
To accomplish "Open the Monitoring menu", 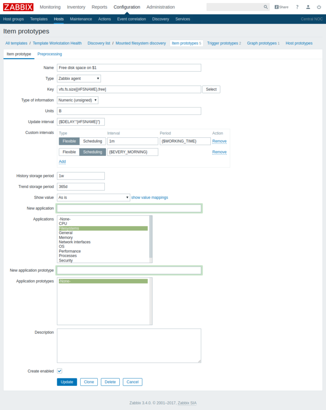I will click(x=50, y=7).
